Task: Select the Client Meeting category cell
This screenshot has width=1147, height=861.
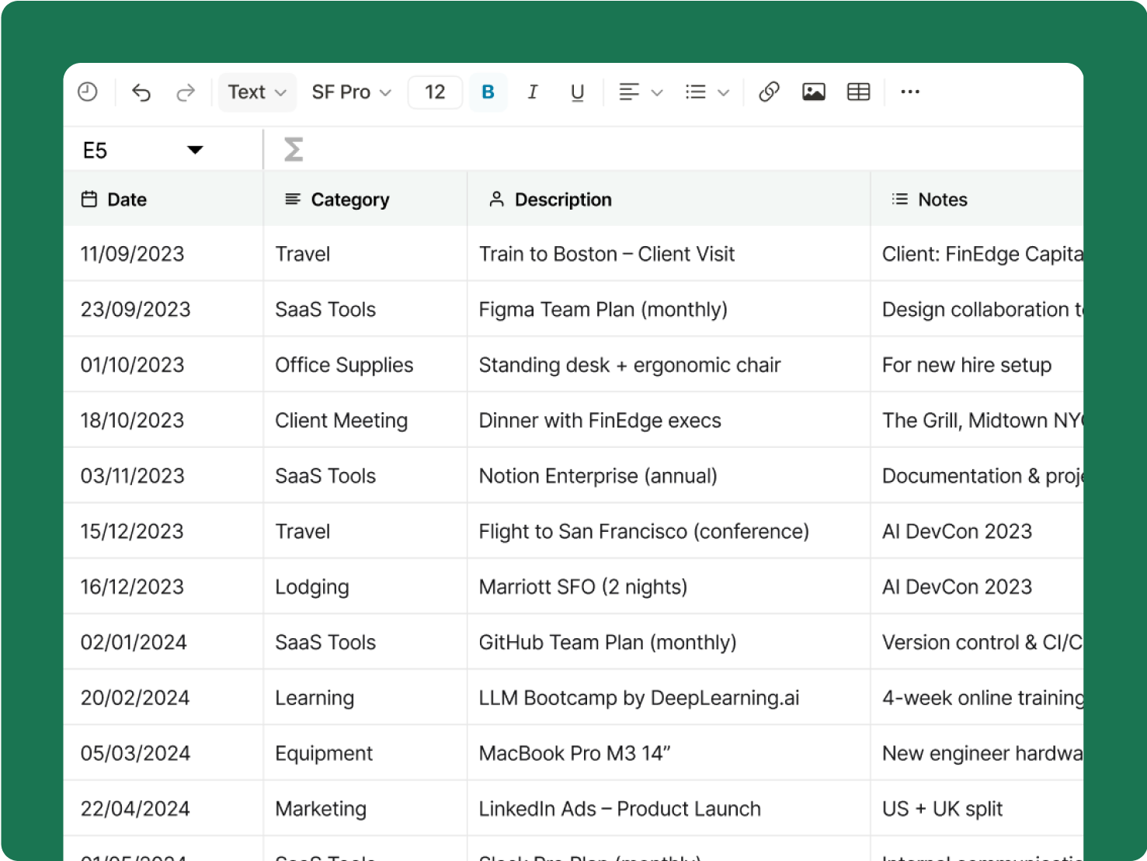Action: pyautogui.click(x=365, y=420)
